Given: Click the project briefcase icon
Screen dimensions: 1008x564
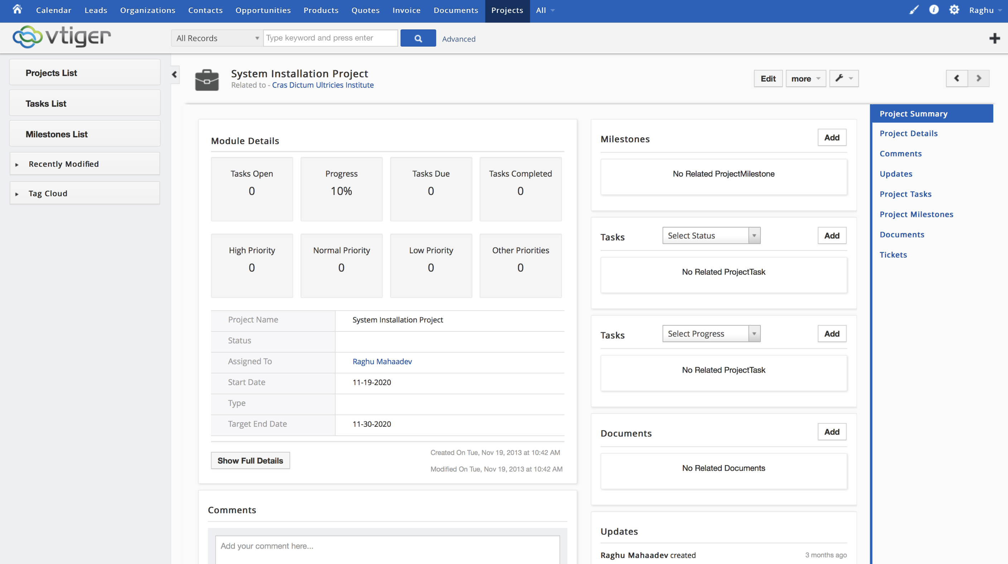Looking at the screenshot, I should pos(207,80).
